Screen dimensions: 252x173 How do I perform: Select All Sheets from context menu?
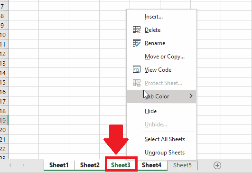pyautogui.click(x=161, y=139)
